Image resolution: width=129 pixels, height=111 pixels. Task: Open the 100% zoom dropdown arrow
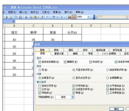point(88,17)
